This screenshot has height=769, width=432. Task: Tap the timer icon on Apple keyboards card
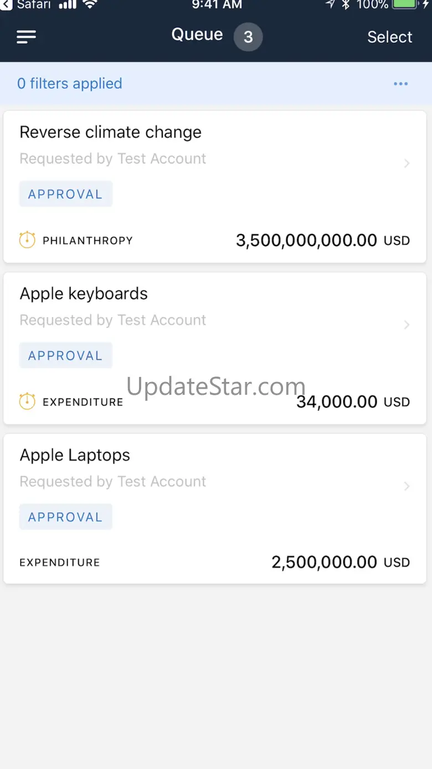tap(27, 401)
